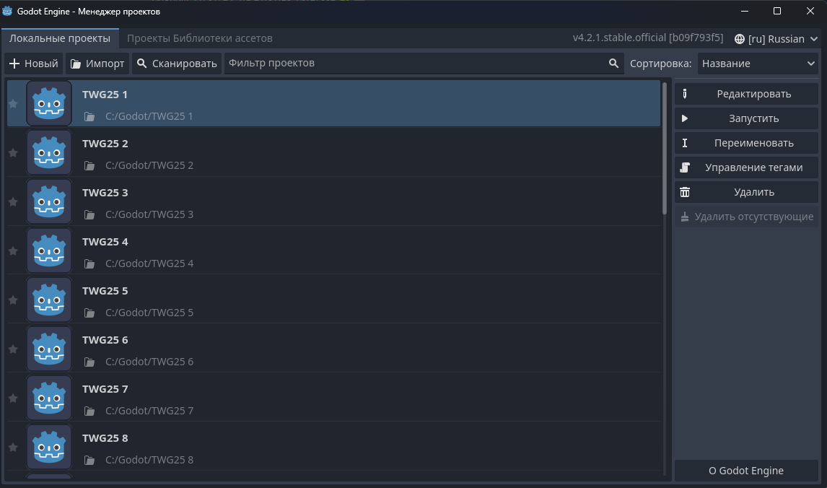Click the Godot icon of TWG25 5
Viewport: 827px width, 488px height.
tap(49, 300)
